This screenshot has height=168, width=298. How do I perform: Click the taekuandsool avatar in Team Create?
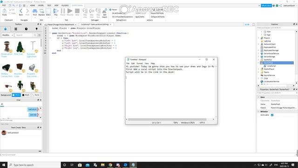[x=4, y=133]
